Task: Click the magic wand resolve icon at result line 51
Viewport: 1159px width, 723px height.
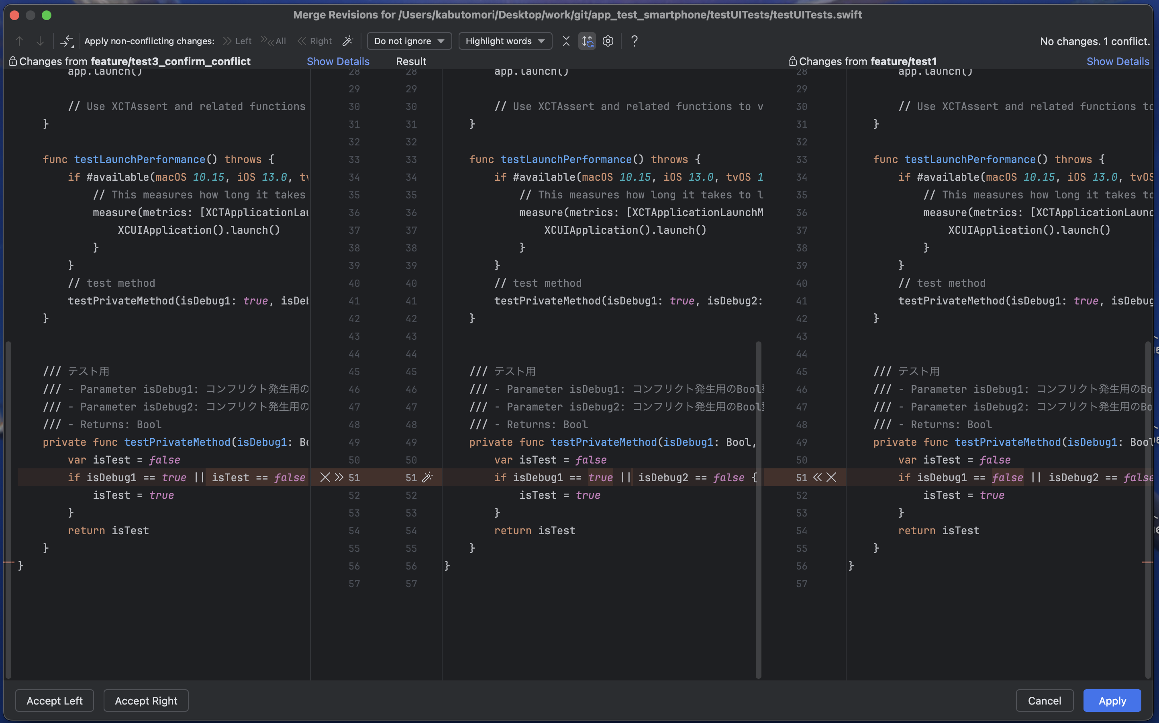Action: tap(427, 477)
